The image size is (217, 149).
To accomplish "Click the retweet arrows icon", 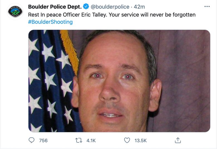I will [79, 140].
